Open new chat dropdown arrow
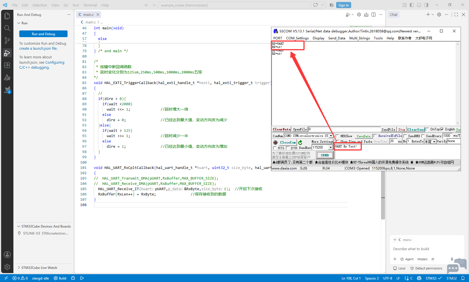Image resolution: width=469 pixels, height=282 pixels. pyautogui.click(x=433, y=15)
